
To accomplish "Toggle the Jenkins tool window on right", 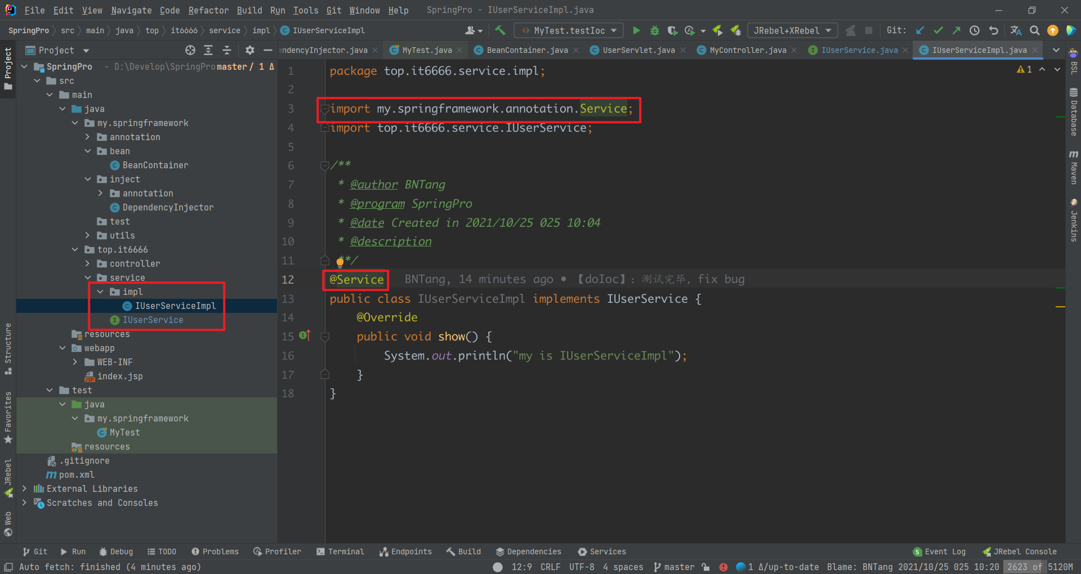I will click(1073, 219).
